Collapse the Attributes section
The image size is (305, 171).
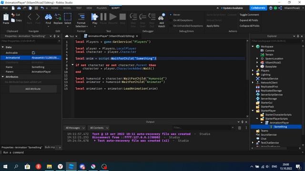coord(3,77)
